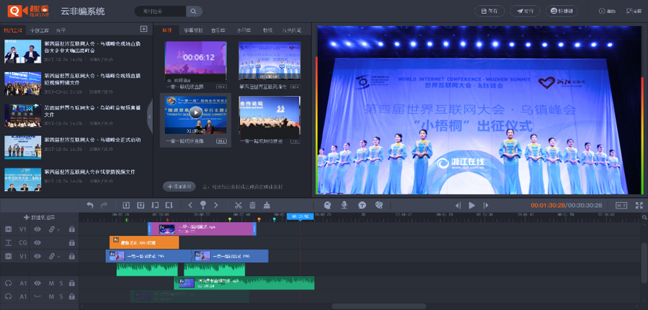Open link dropdown arrow on blue-clip V1 track
This screenshot has width=648, height=310.
pos(58,257)
